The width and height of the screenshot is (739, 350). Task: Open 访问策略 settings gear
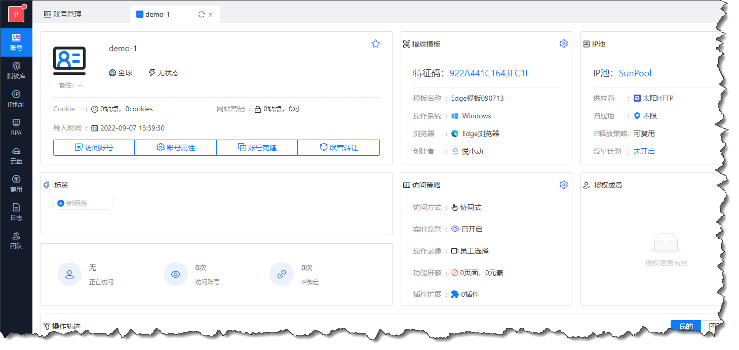tap(564, 185)
